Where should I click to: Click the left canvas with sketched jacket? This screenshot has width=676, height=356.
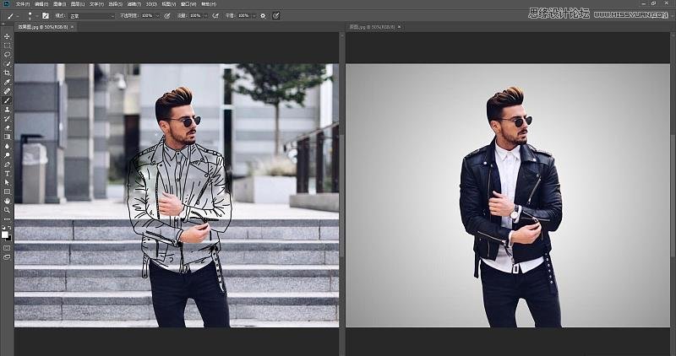tap(177, 196)
